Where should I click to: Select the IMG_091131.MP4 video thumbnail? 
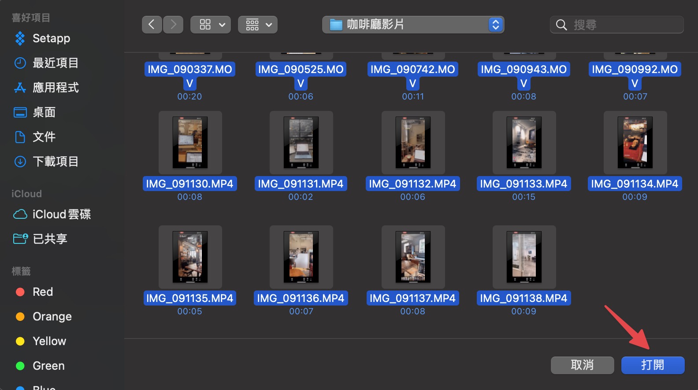(x=301, y=143)
